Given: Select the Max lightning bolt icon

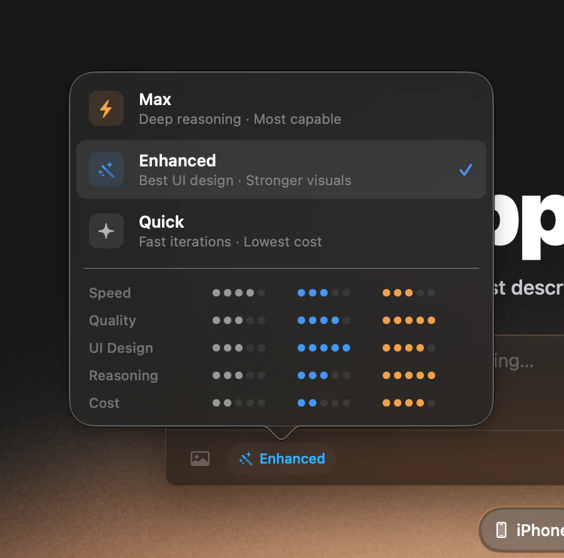Looking at the screenshot, I should [106, 108].
